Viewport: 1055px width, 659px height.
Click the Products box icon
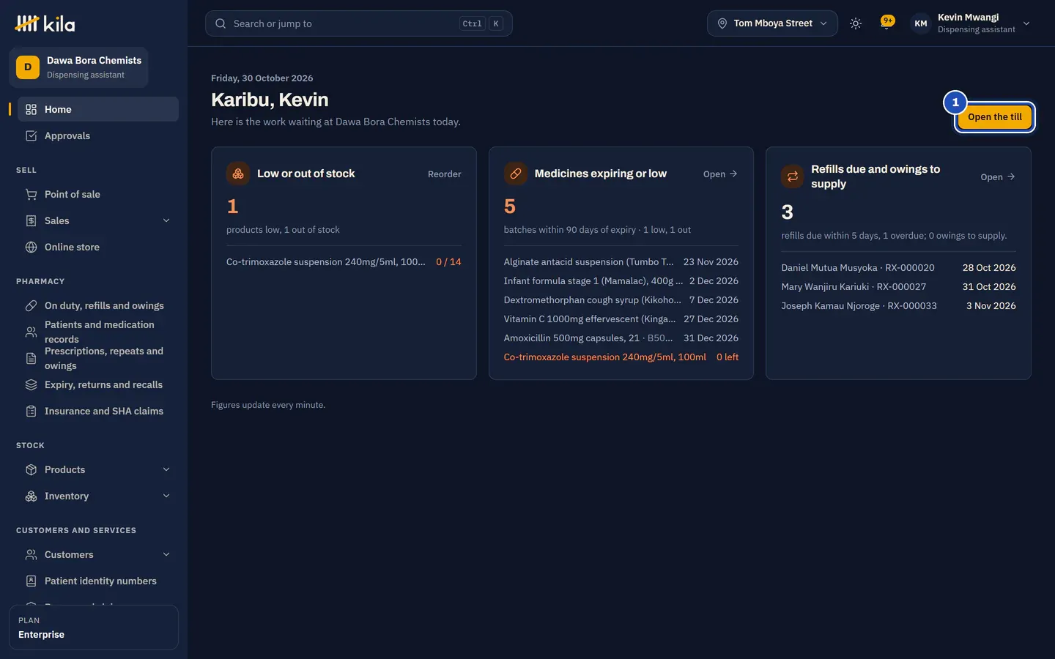(x=31, y=469)
